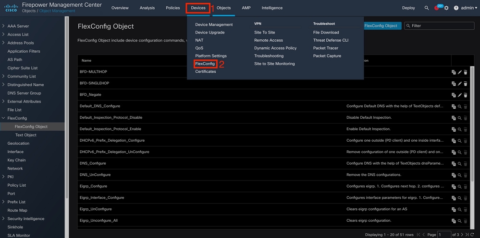This screenshot has width=480, height=238.
Task: Delete the BFD-MULTIHOP object
Action: [x=465, y=72]
